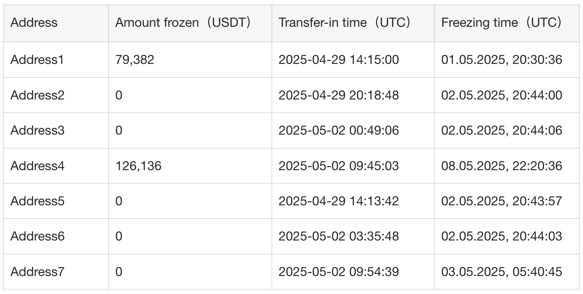Select the Address4 cell
583x294 pixels.
pos(37,166)
